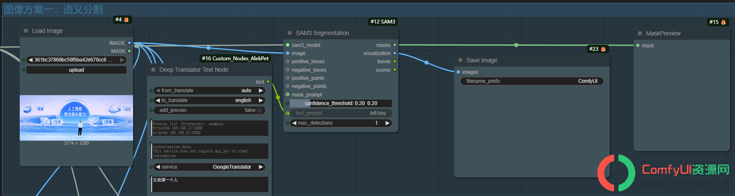Click the filename_prefix ComfyUI field
The width and height of the screenshot is (735, 196).
coord(532,81)
